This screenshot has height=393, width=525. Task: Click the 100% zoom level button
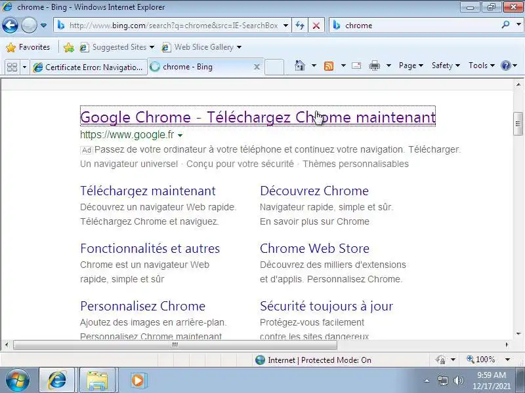pyautogui.click(x=481, y=359)
